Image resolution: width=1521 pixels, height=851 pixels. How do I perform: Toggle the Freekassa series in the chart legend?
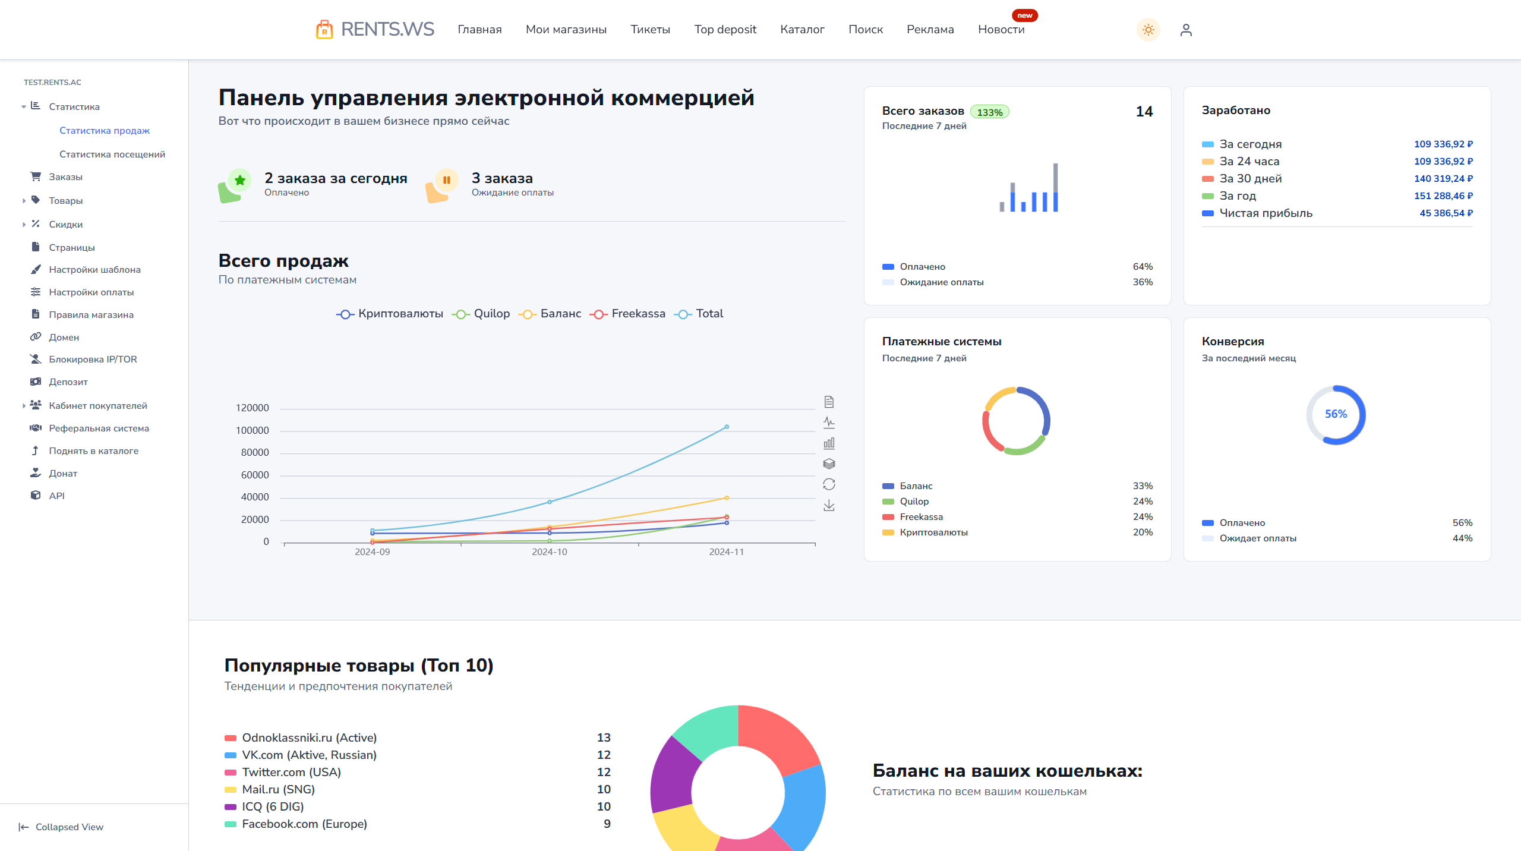tap(627, 314)
